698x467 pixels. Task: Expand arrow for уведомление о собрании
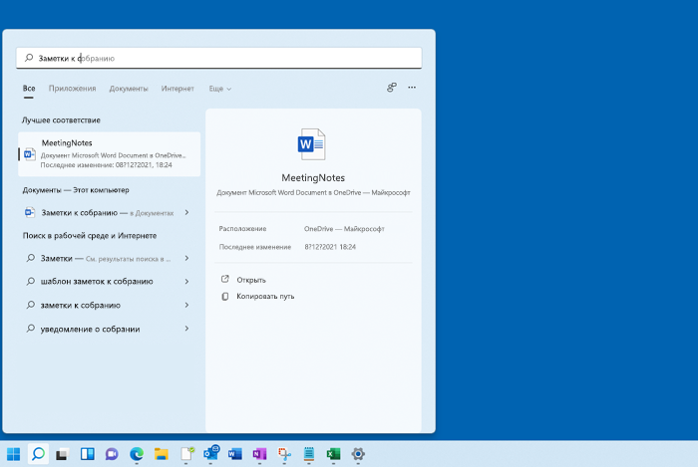pyautogui.click(x=187, y=329)
